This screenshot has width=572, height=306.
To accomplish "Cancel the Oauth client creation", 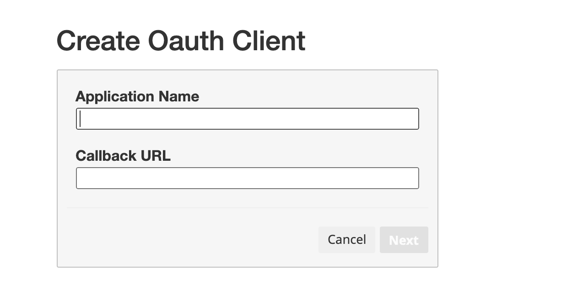I will tap(347, 240).
